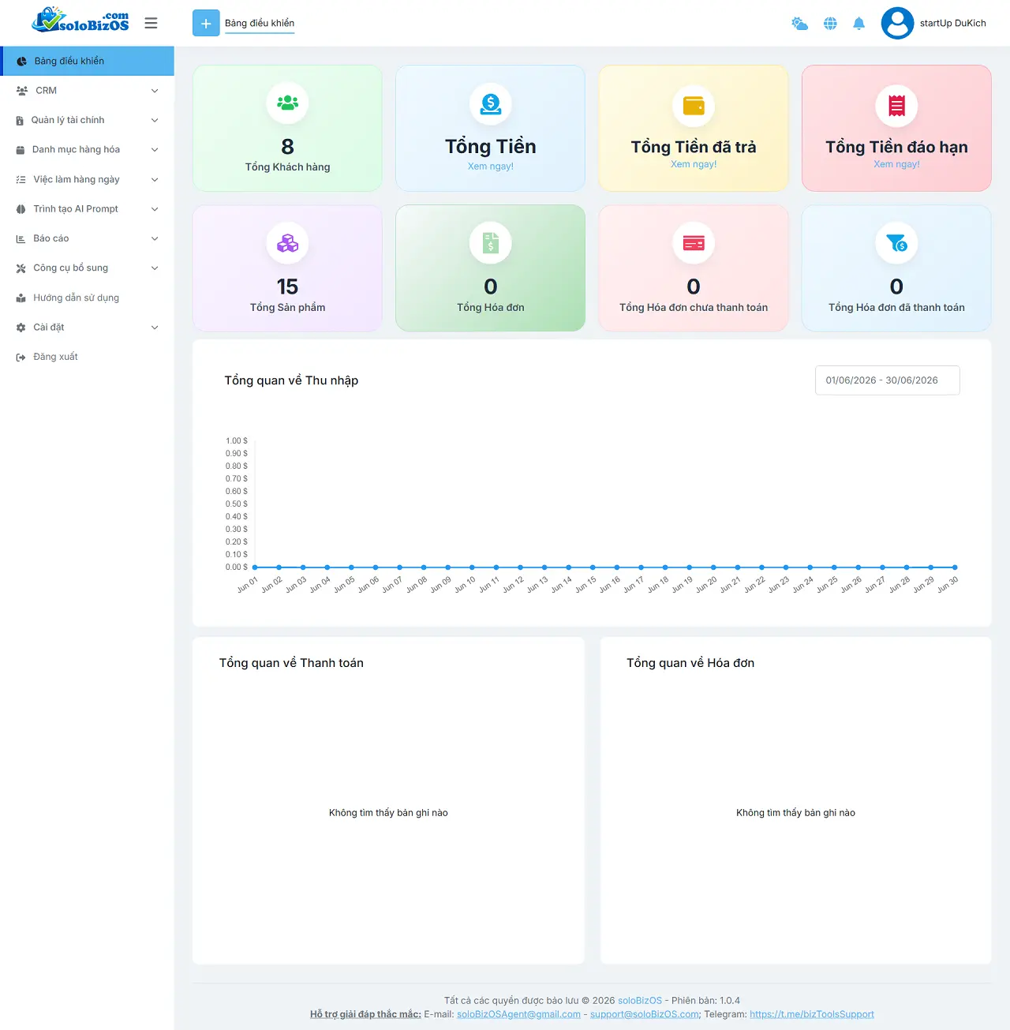Click the Tổng quan về Thanh toán heading
The image size is (1010, 1030).
tap(291, 663)
